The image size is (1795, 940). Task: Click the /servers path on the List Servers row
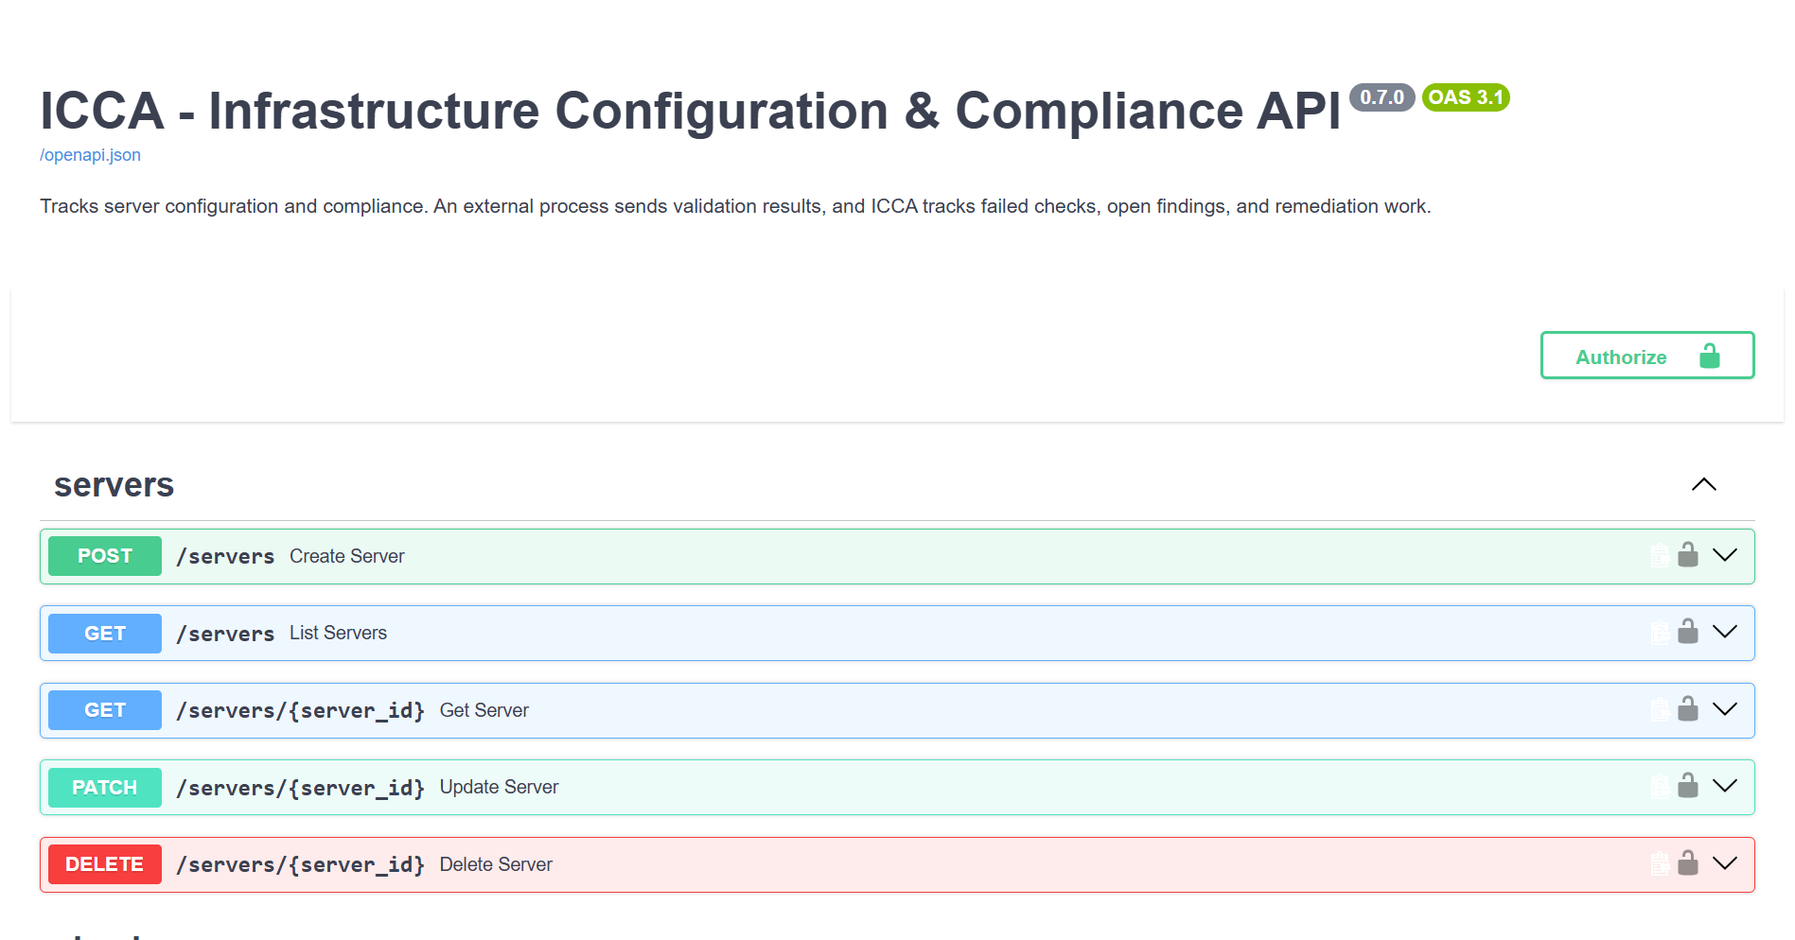pyautogui.click(x=225, y=634)
